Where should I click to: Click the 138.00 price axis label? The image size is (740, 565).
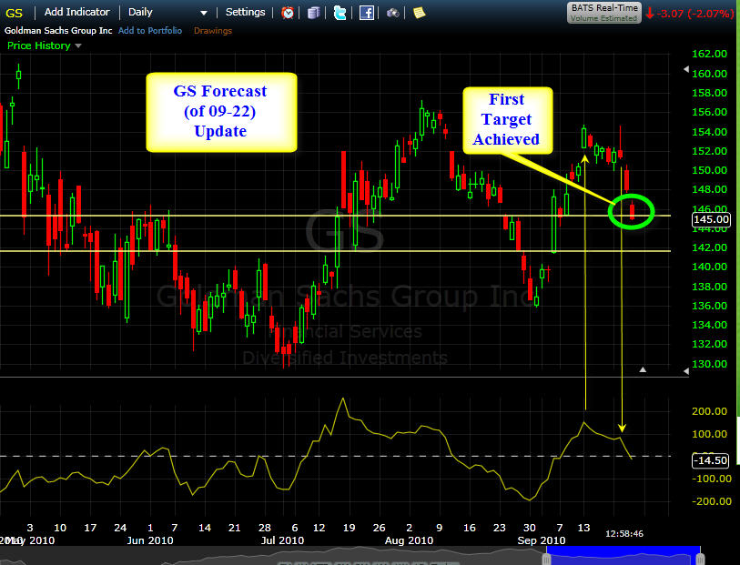(x=709, y=287)
